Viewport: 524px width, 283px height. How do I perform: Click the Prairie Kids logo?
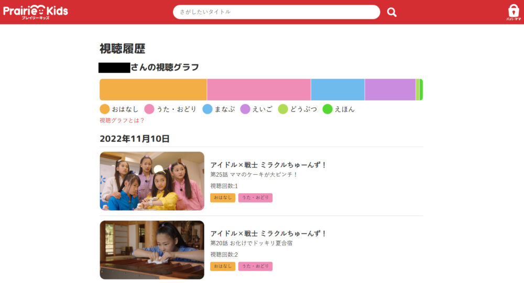(x=36, y=12)
